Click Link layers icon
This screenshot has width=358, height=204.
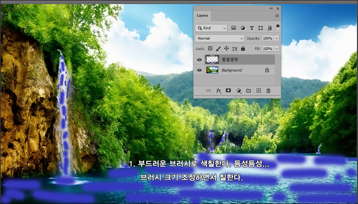click(x=208, y=90)
